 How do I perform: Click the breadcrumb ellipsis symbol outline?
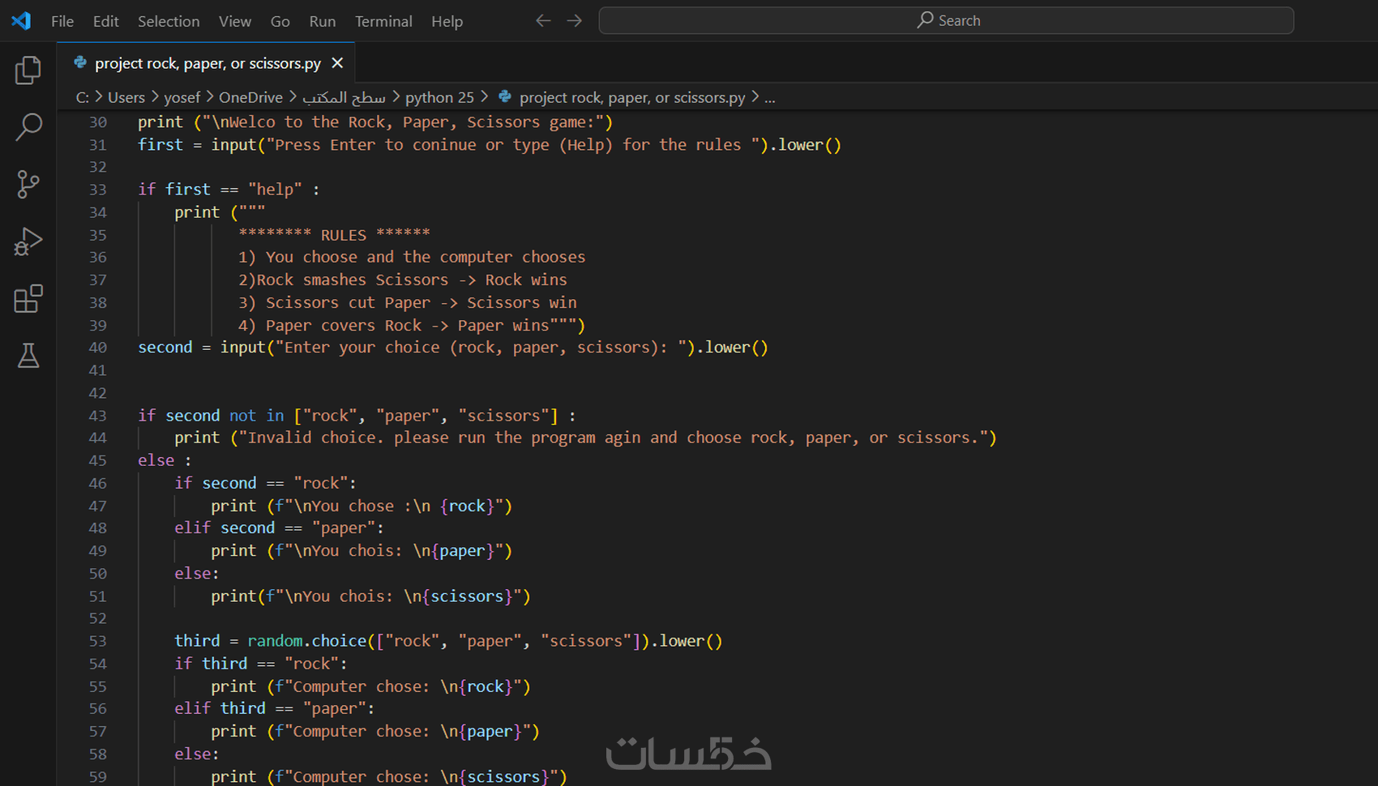pos(769,97)
